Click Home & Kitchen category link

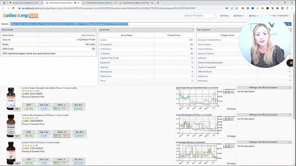(205, 49)
